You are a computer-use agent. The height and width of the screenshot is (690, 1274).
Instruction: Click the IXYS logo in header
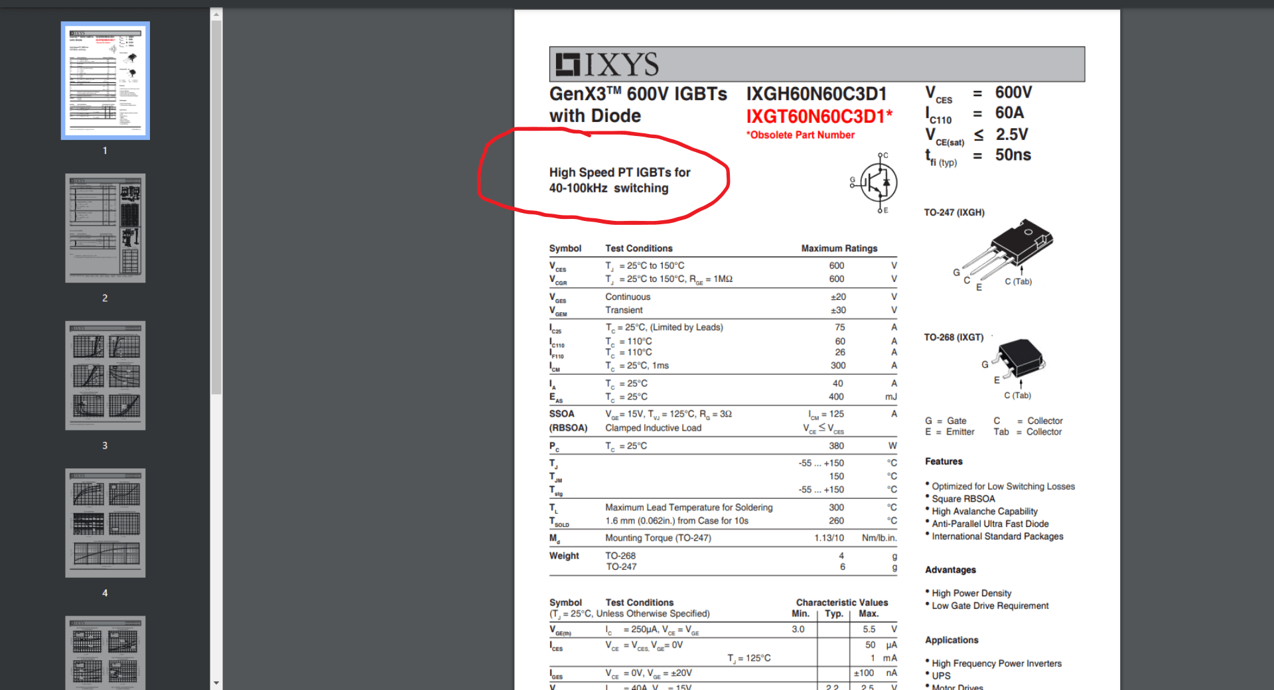[x=607, y=64]
